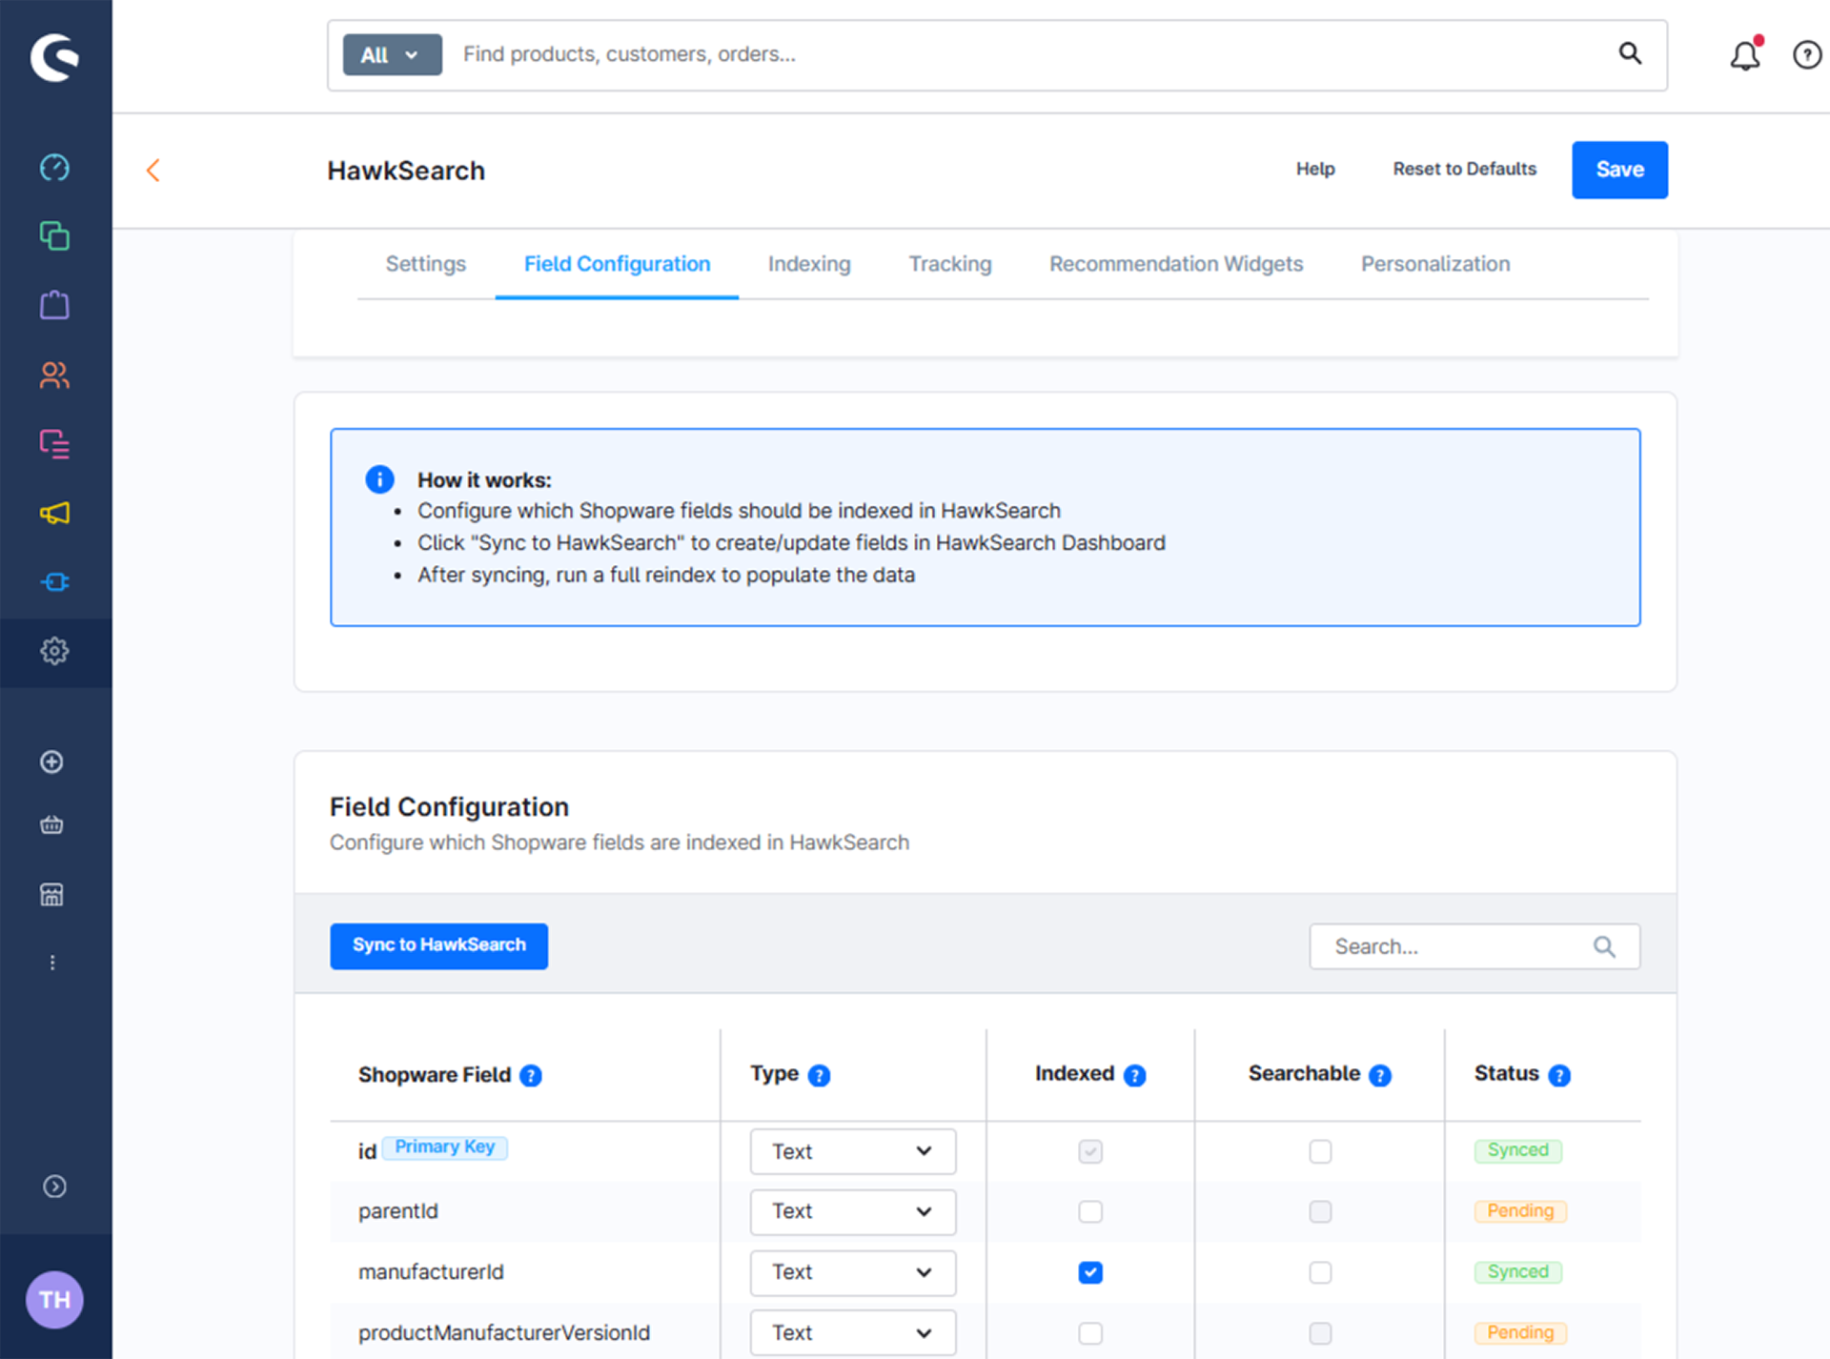Viewport: 1830px width, 1359px height.
Task: Open the Settings gear icon in sidebar
Action: 54,651
